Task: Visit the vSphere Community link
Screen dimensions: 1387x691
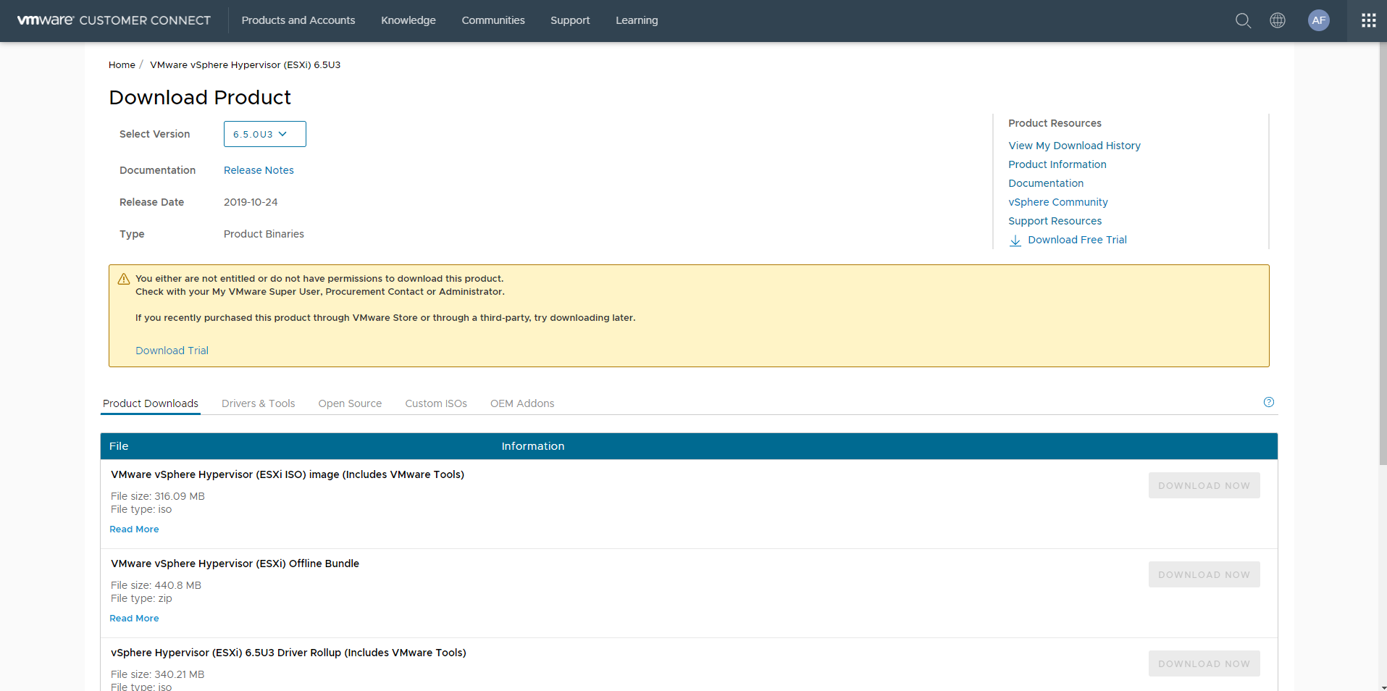Action: (x=1058, y=202)
